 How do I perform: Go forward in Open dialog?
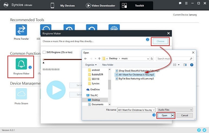(91, 59)
